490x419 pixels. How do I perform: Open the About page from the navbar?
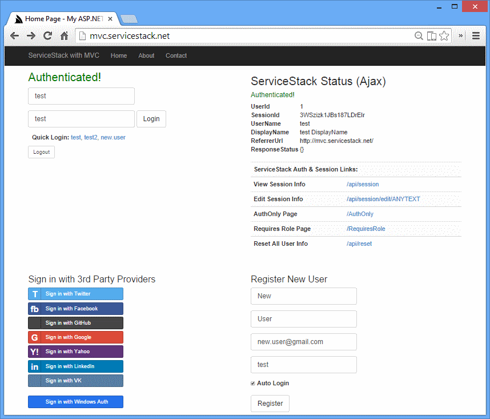tap(146, 55)
